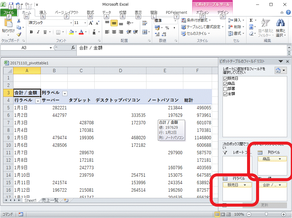Screen dimensions: 292x218
Task: Click the 商品 field in column labels
Action: (x=272, y=159)
